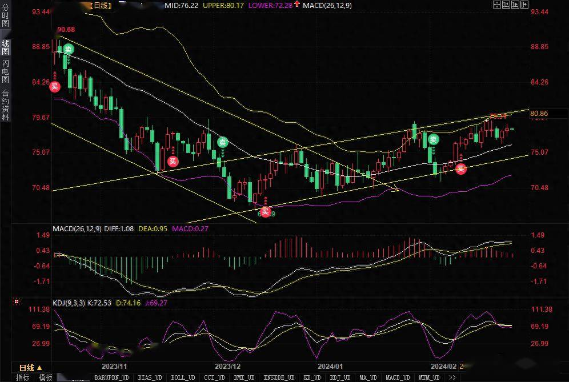Click the green 卖 marker near 88.85
The height and width of the screenshot is (382, 569).
click(68, 49)
